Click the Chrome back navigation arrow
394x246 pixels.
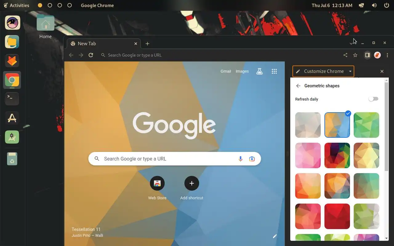(71, 55)
